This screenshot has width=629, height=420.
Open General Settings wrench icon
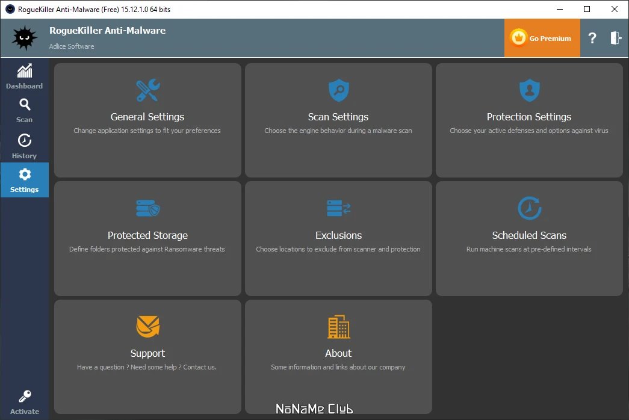click(147, 90)
